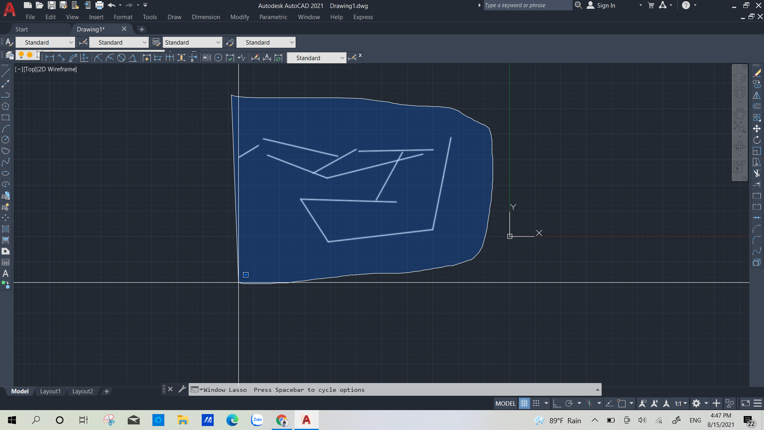Select the Mirror modify tool

pyautogui.click(x=757, y=95)
